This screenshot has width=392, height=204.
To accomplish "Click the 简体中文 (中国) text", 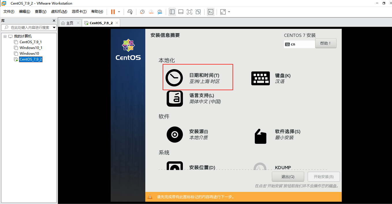I will [205, 101].
